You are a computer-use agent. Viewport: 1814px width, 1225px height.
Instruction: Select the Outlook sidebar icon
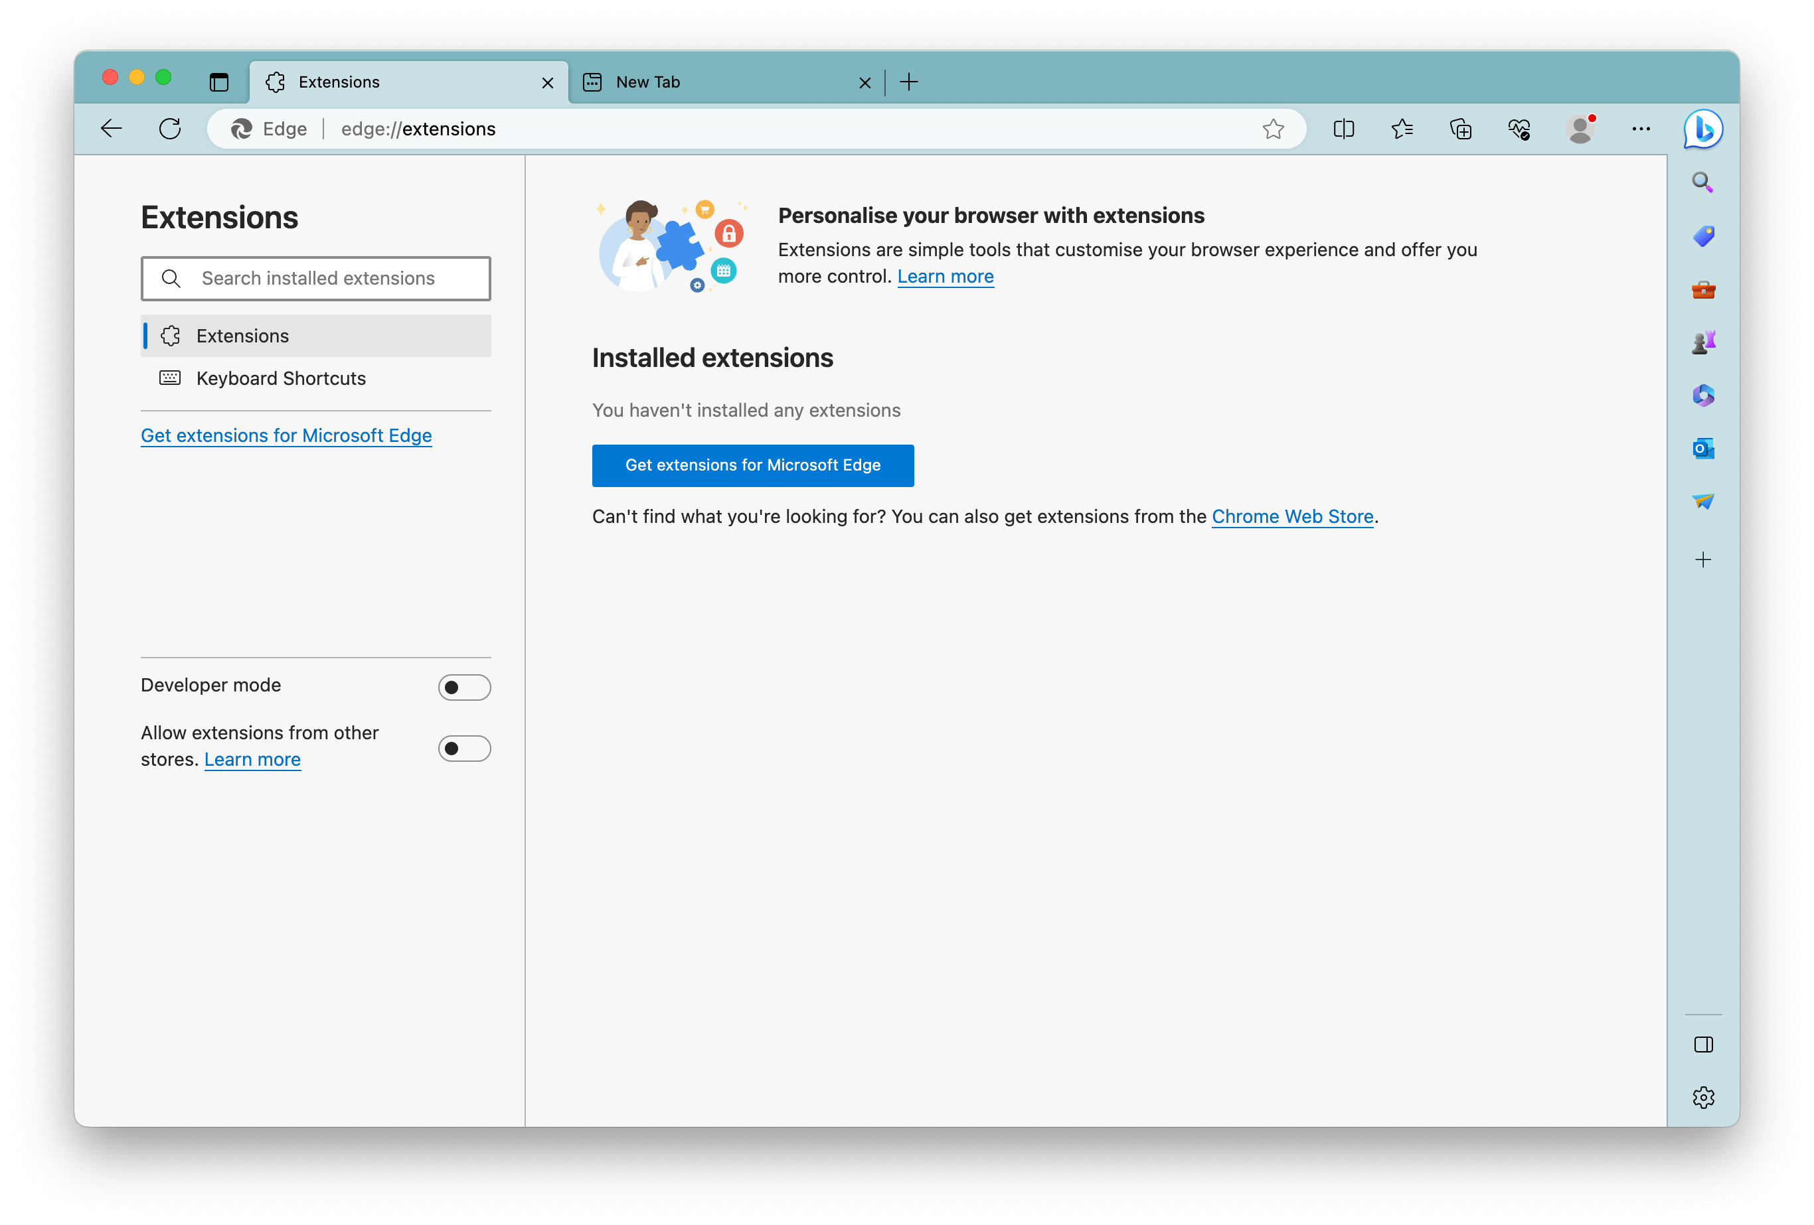coord(1703,449)
